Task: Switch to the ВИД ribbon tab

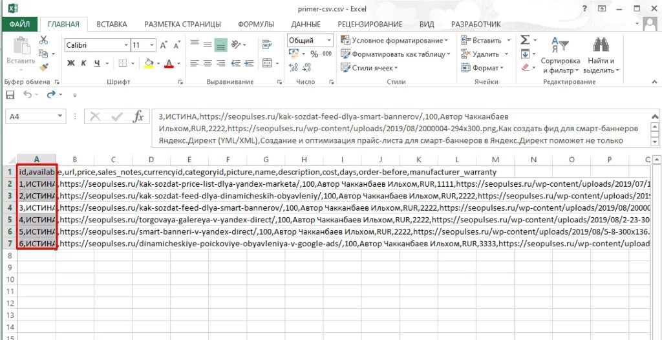Action: click(x=427, y=24)
